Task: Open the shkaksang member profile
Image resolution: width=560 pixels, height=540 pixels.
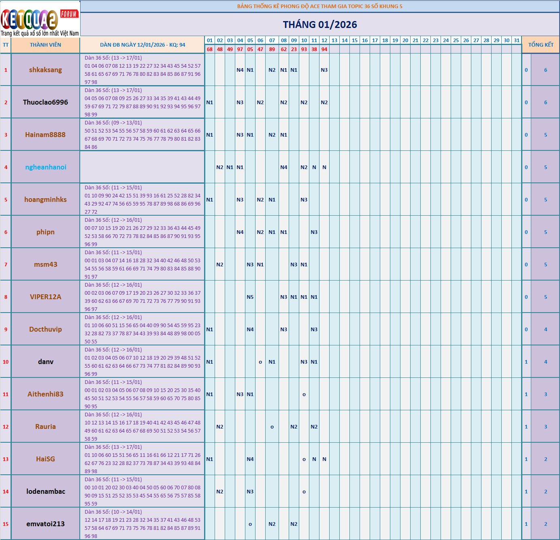Action: 45,70
